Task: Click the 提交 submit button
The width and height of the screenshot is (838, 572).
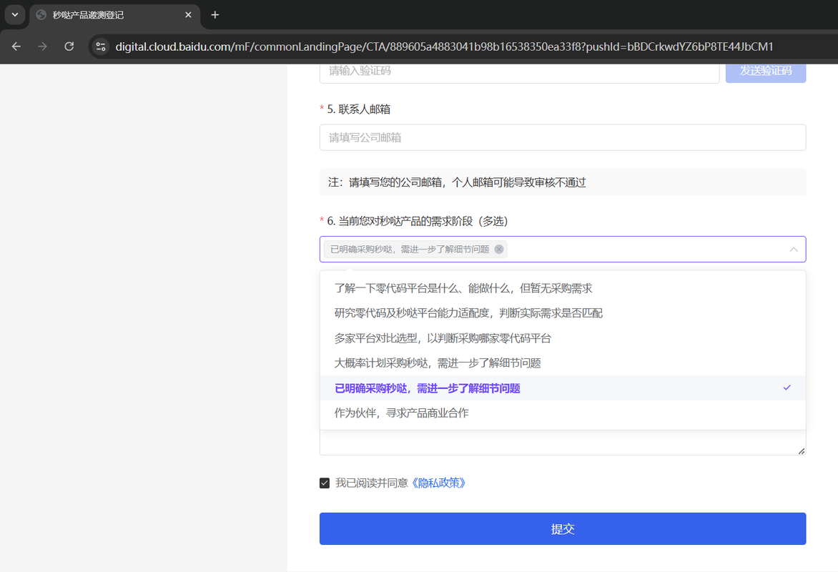Action: click(x=563, y=528)
